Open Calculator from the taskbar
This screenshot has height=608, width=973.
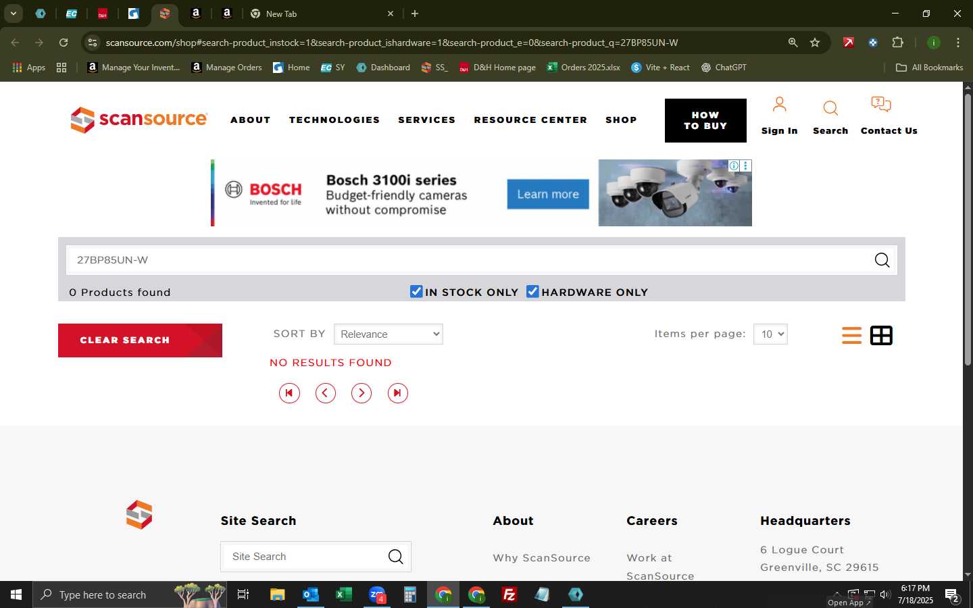[x=409, y=594]
